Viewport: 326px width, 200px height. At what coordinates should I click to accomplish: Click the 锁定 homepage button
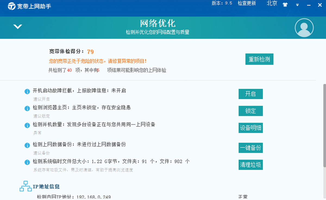(x=250, y=111)
